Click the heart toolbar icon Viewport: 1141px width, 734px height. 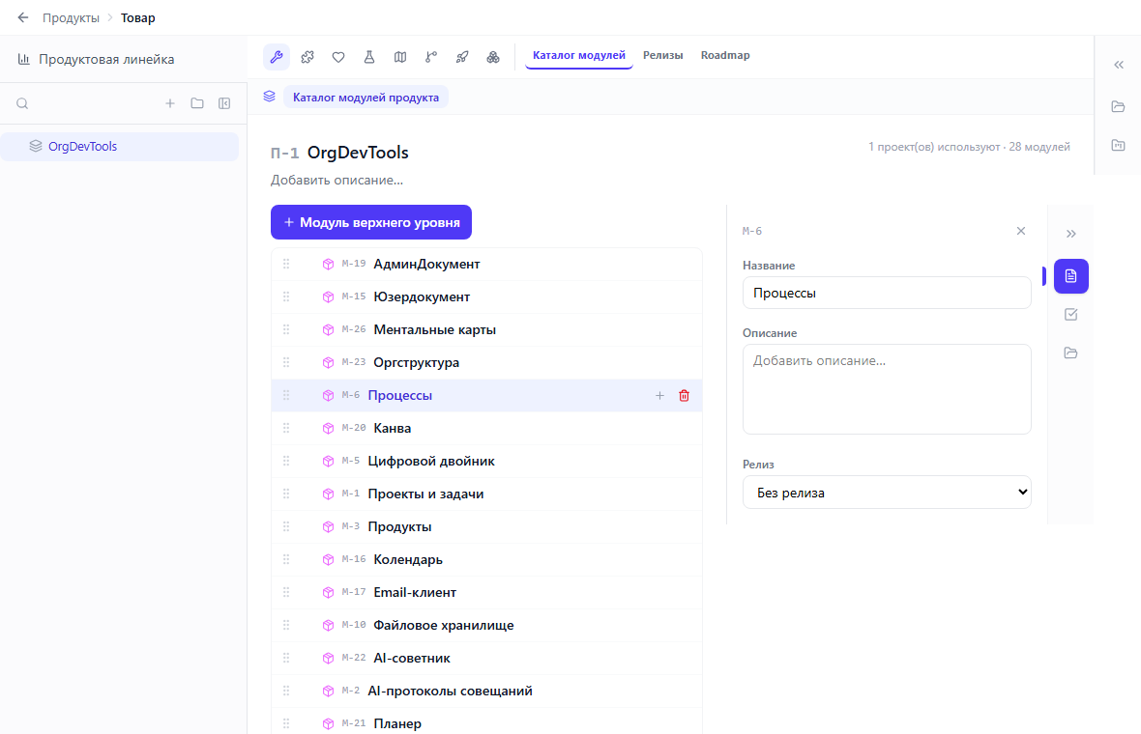[338, 57]
